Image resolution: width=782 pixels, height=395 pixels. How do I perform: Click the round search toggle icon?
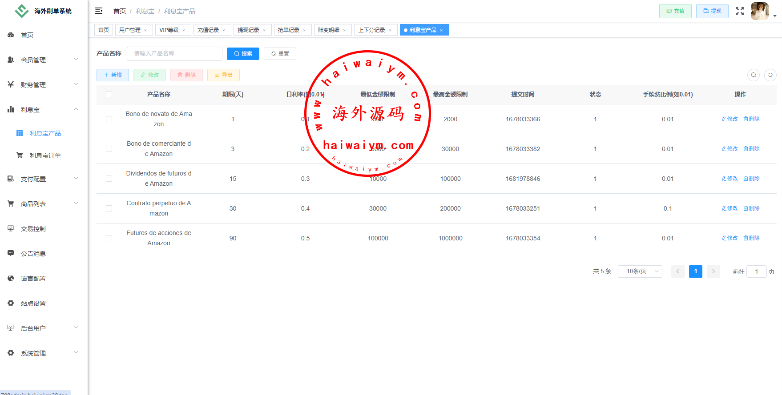[754, 75]
